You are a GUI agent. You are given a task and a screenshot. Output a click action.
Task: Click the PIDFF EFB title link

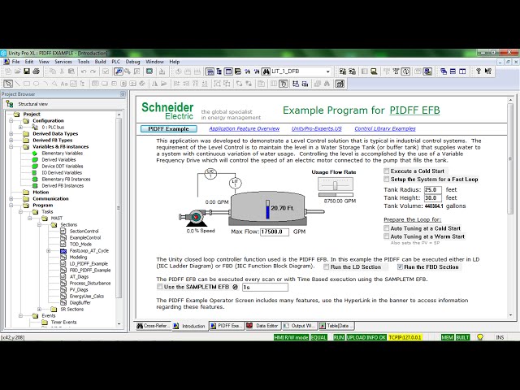click(414, 110)
